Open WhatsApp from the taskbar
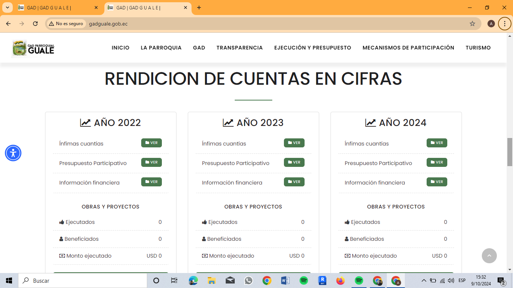 [249, 280]
